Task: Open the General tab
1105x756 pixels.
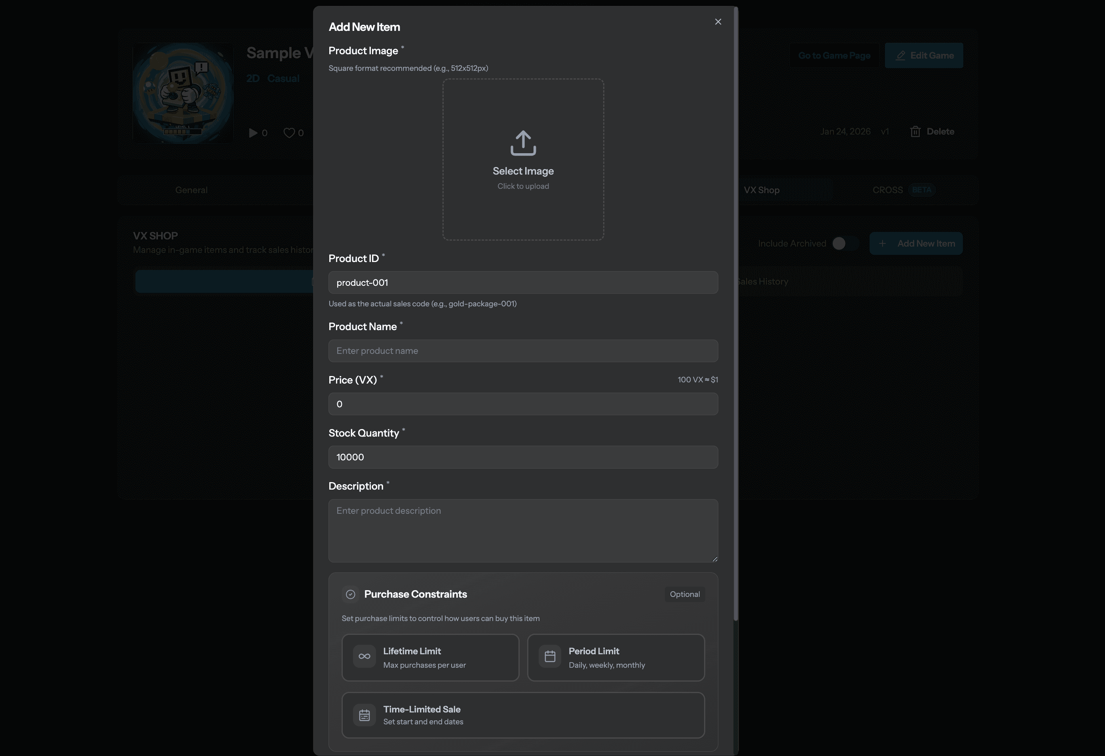Action: point(191,190)
